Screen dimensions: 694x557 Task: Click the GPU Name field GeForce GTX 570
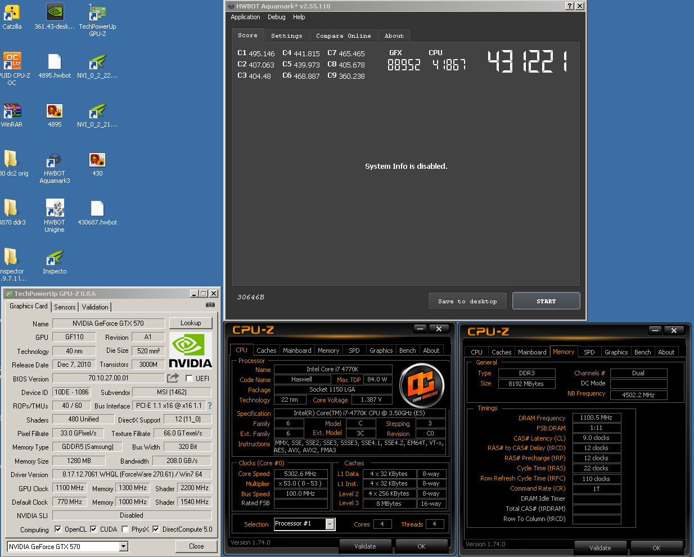[108, 324]
